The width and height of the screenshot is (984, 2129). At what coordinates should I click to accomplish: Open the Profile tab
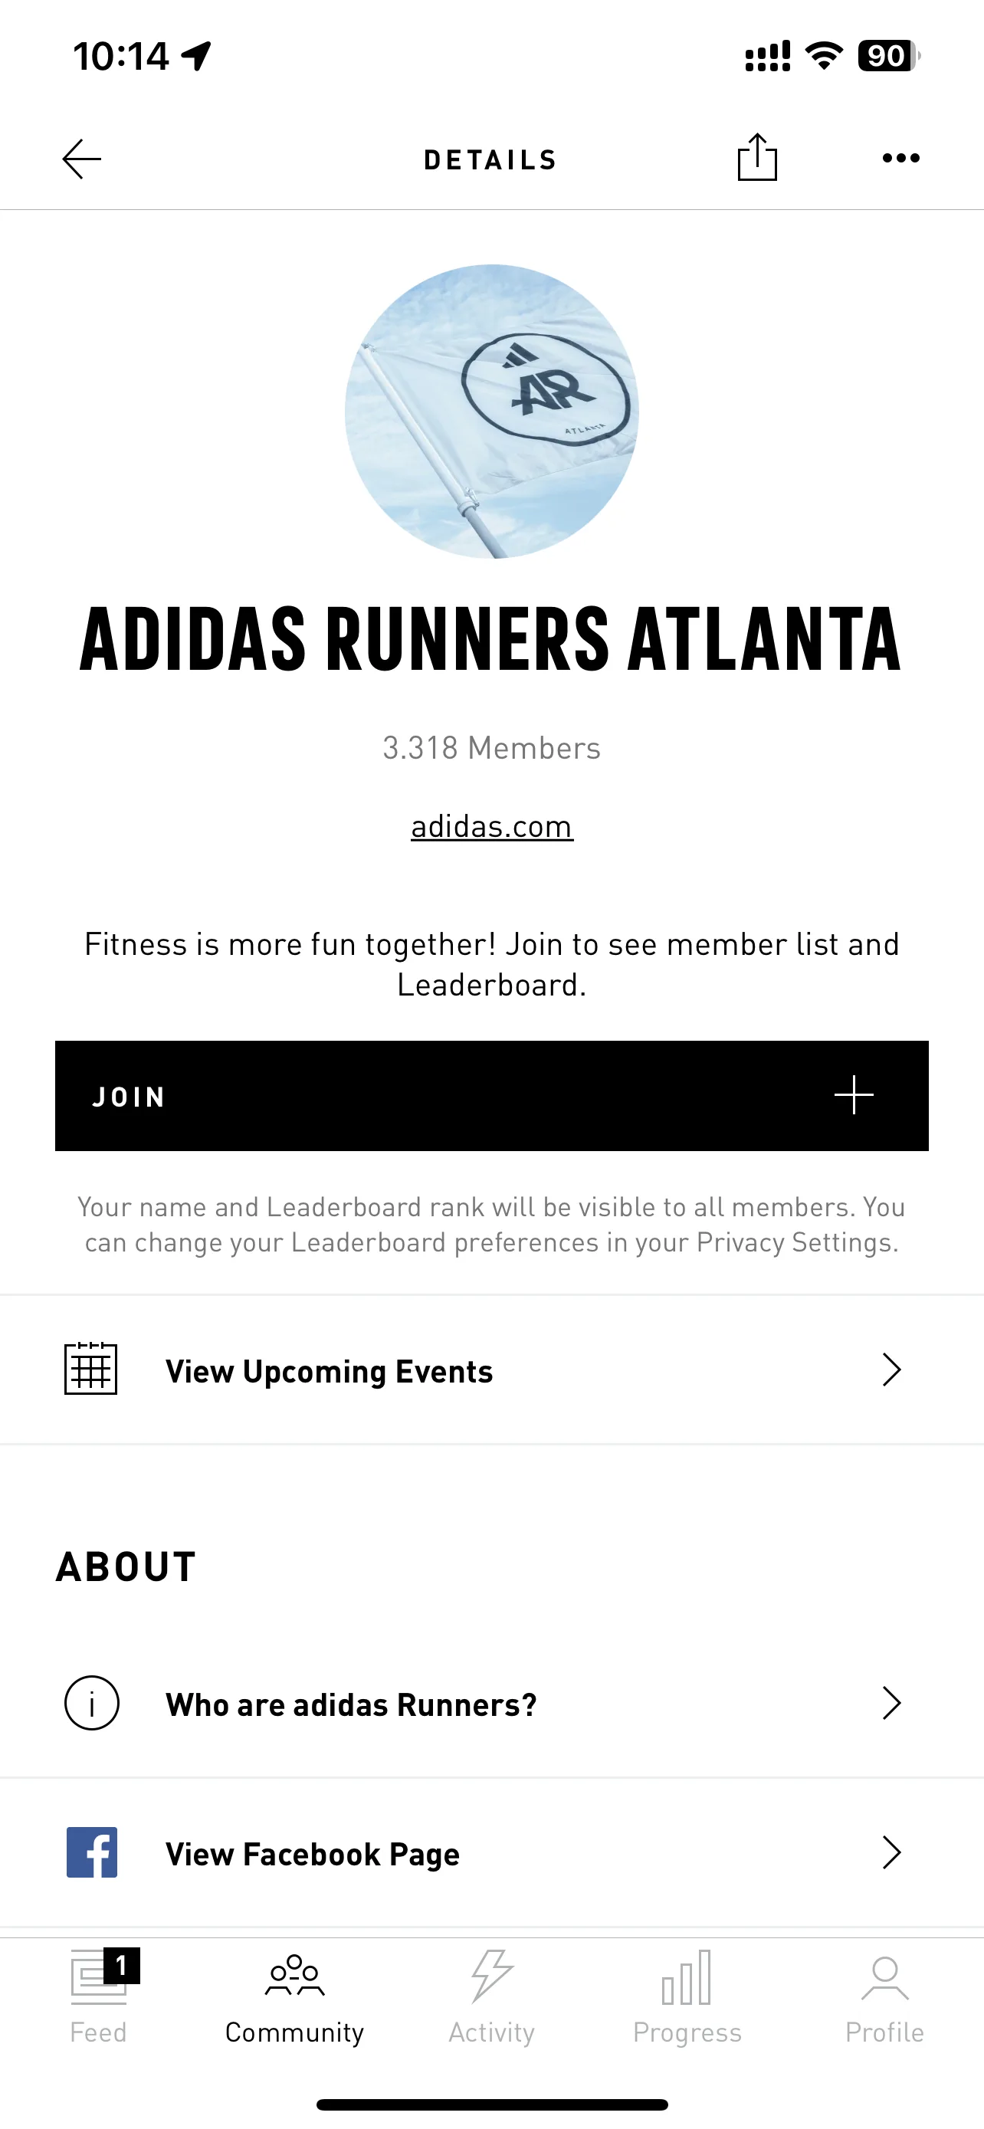885,1994
